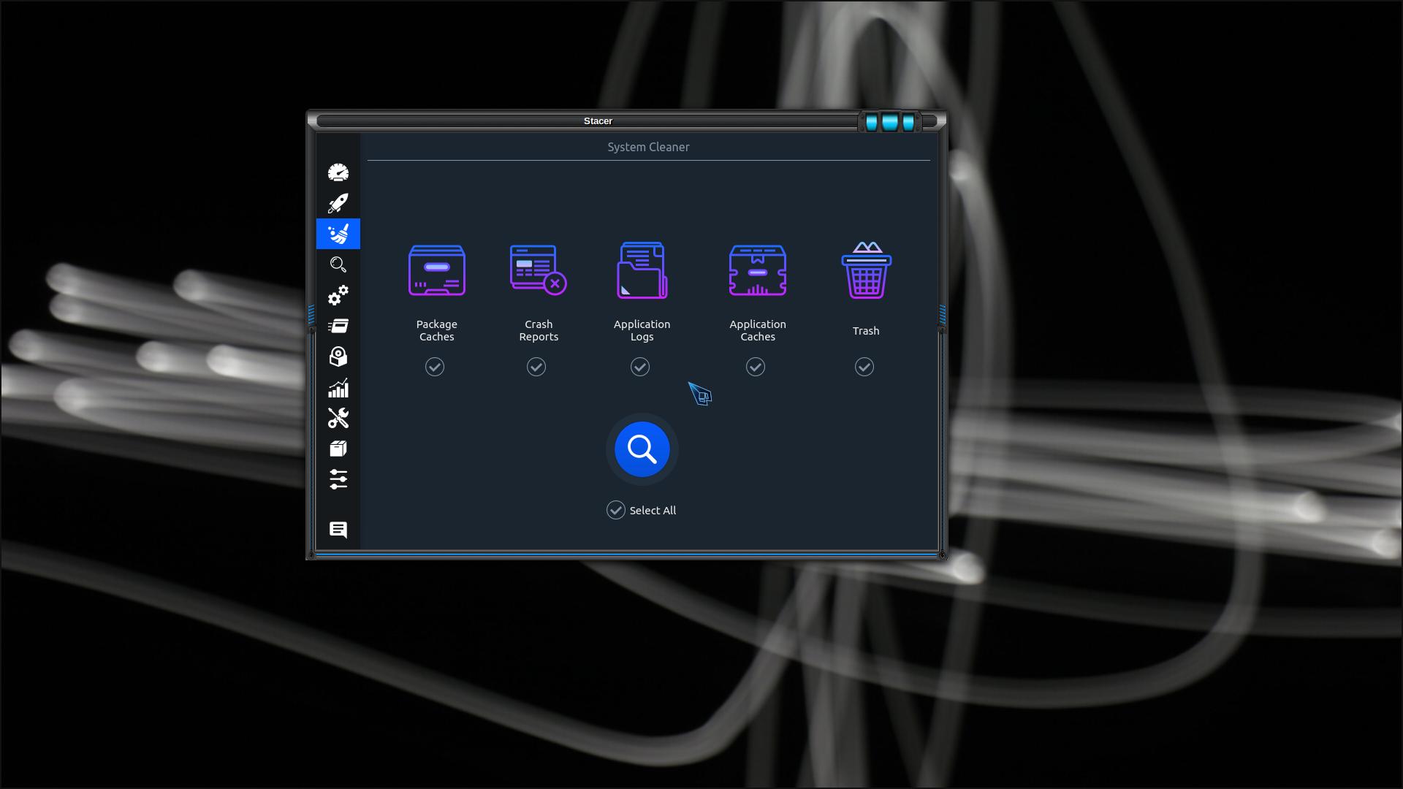The image size is (1403, 789).
Task: Select the System Cleaner broom icon
Action: tap(338, 234)
